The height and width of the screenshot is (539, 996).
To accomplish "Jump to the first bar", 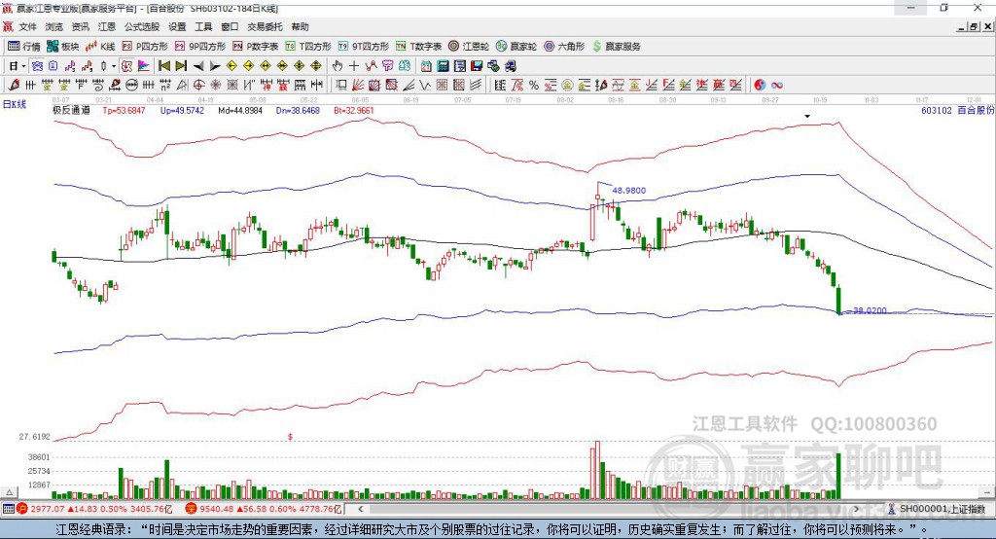I will pyautogui.click(x=163, y=66).
